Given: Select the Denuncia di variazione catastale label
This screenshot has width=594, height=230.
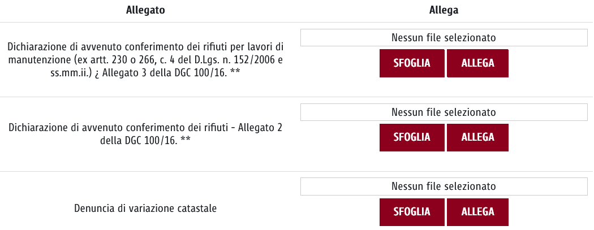Looking at the screenshot, I should point(146,208).
